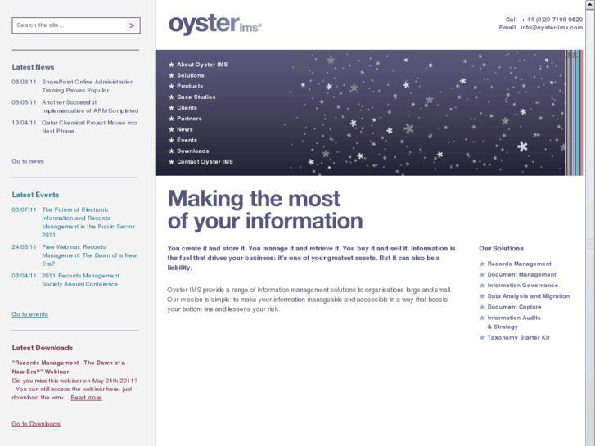Open 'Future of Electronic Information' event
Image resolution: width=595 pixels, height=446 pixels.
(x=88, y=222)
